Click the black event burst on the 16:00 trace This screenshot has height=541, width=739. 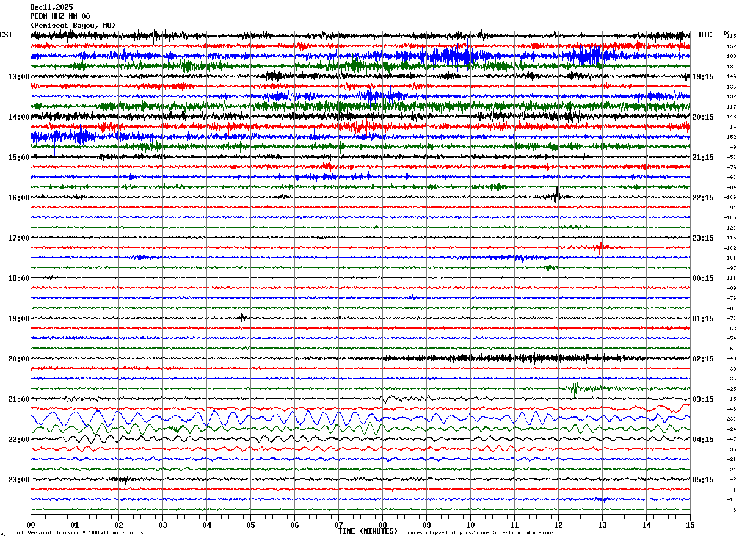(x=556, y=197)
